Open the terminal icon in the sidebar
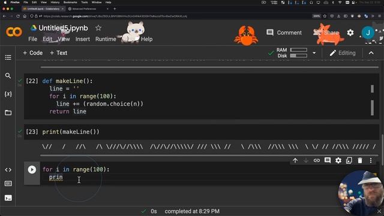Screen dimensions: 384x216 click(x=8, y=198)
